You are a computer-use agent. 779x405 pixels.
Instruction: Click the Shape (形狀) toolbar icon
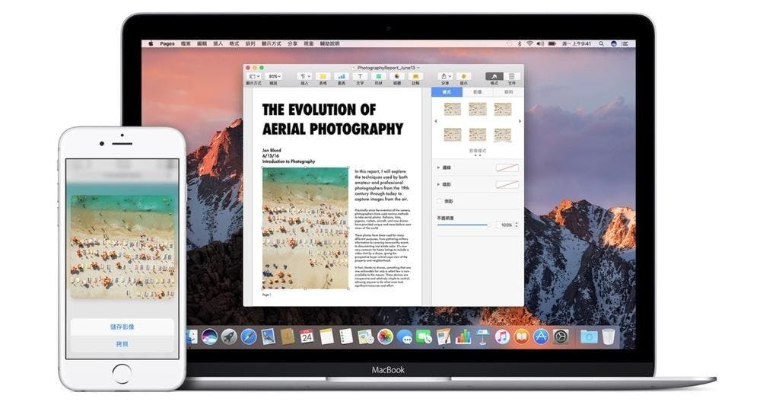point(379,77)
